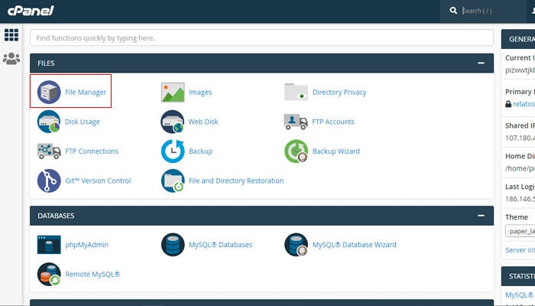Open the Web Disk icon

click(173, 122)
